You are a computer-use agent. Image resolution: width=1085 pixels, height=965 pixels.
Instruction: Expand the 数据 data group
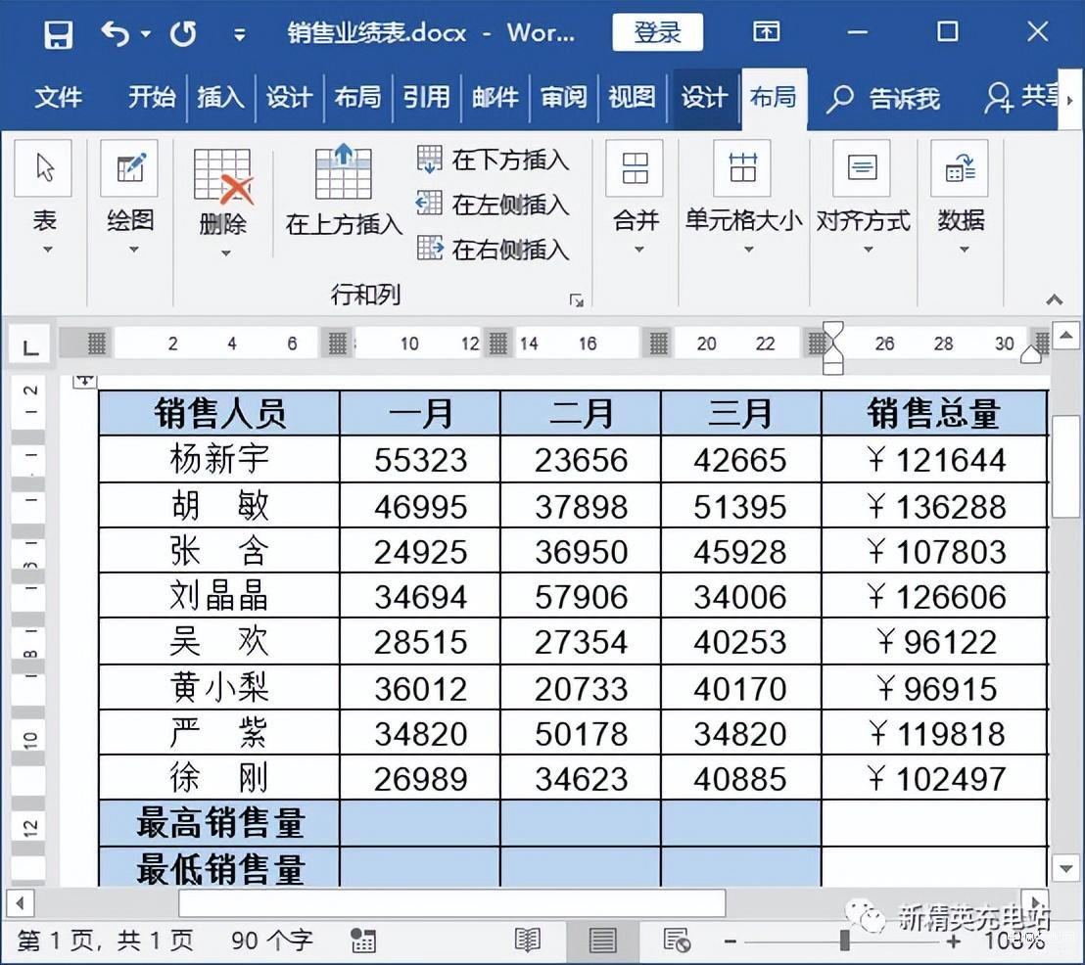[x=961, y=199]
